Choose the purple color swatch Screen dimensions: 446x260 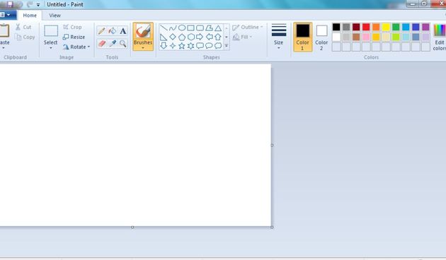425,27
